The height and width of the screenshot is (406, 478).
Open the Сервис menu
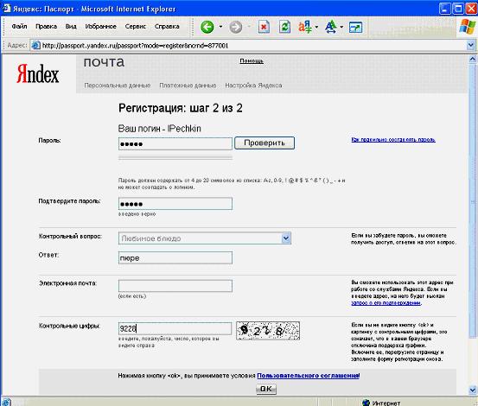(x=136, y=27)
